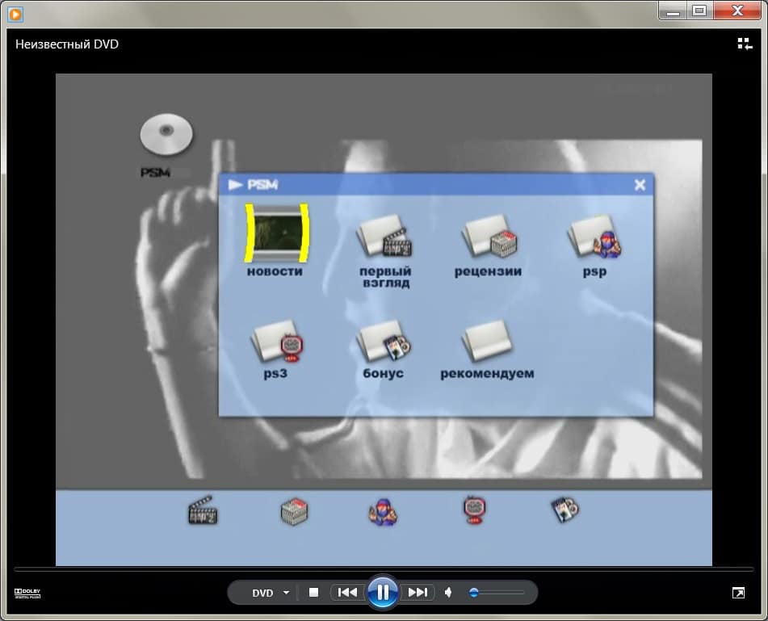Click the рецензии label

point(488,272)
